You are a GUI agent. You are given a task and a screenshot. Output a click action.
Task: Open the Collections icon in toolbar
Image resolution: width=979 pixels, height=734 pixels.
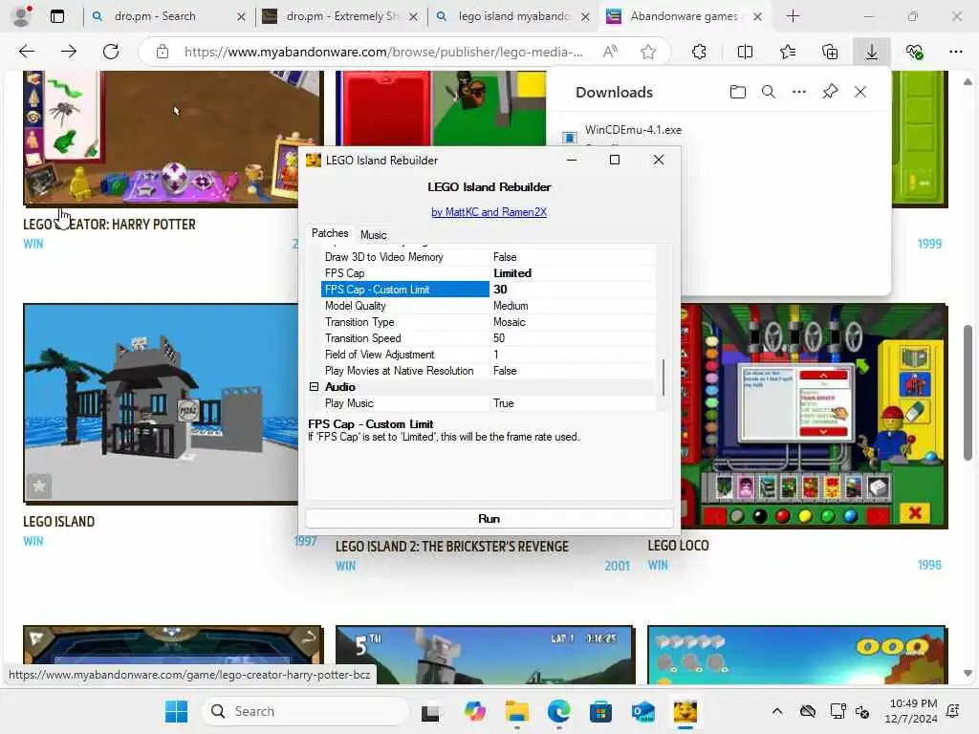830,52
